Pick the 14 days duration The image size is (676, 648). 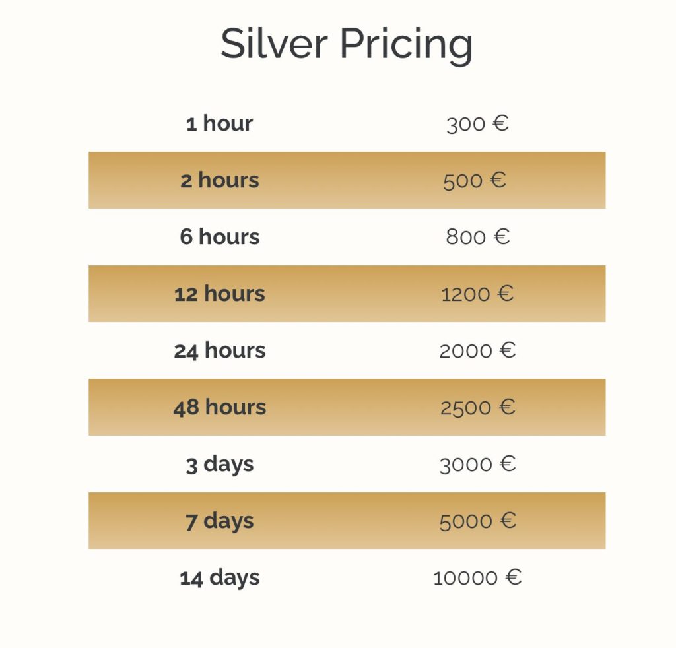tap(219, 577)
